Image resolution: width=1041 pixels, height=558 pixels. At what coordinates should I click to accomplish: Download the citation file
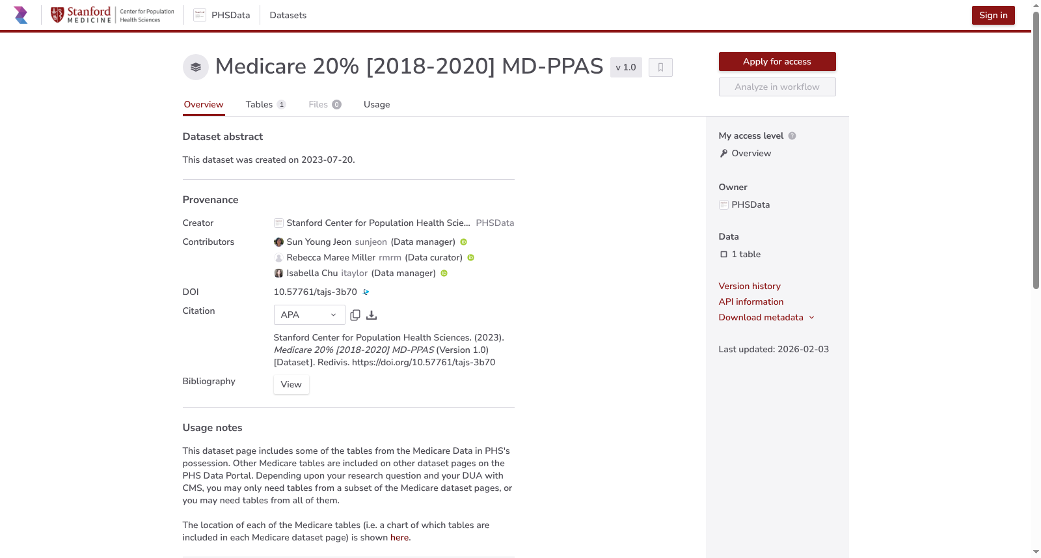(372, 315)
